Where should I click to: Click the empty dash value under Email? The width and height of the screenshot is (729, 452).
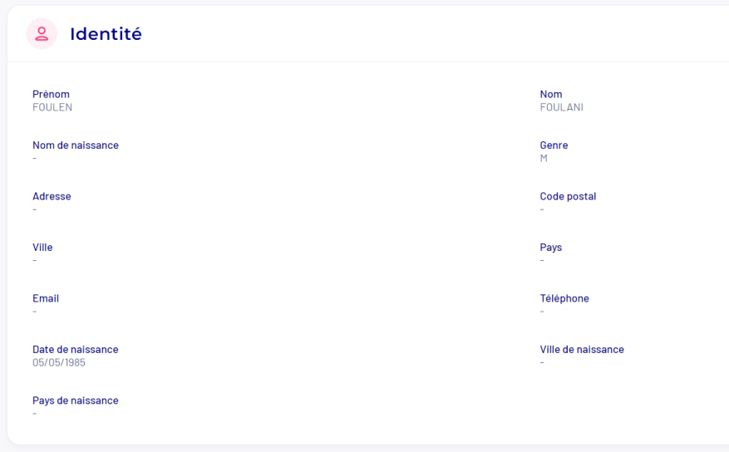tap(35, 312)
